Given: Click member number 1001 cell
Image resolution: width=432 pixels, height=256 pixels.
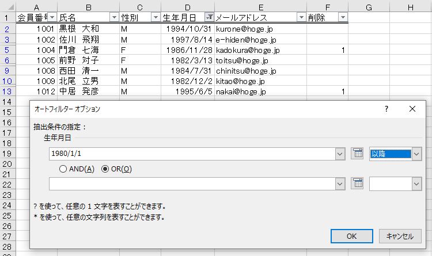Looking at the screenshot, I should click(36, 29).
